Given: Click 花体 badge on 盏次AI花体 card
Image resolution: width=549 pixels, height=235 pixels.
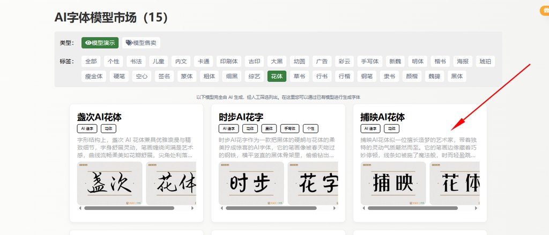Looking at the screenshot, I should point(108,128).
